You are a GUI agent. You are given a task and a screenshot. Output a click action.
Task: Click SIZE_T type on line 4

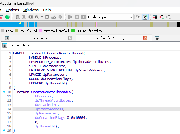[35, 66]
